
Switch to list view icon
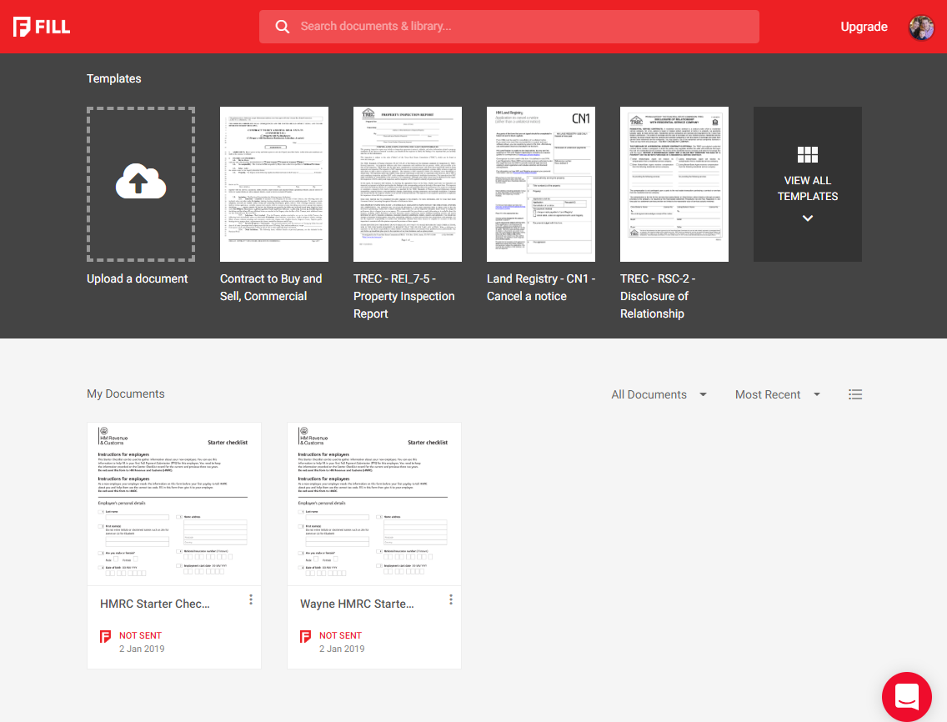(855, 394)
